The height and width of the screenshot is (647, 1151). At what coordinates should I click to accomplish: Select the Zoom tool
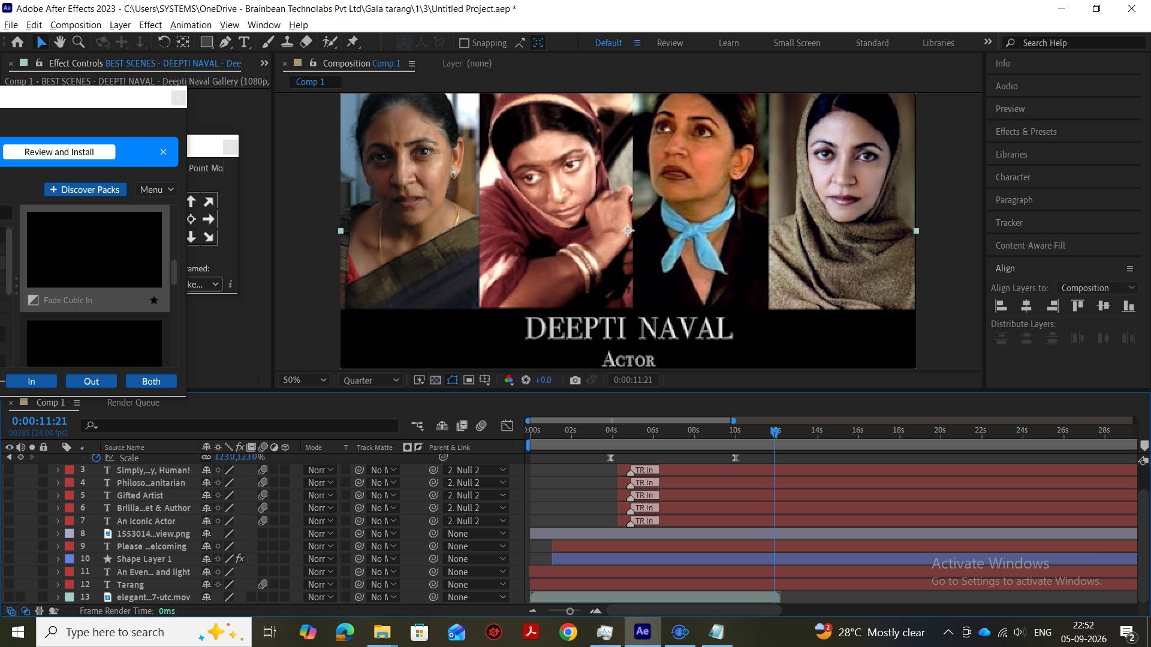coord(78,42)
